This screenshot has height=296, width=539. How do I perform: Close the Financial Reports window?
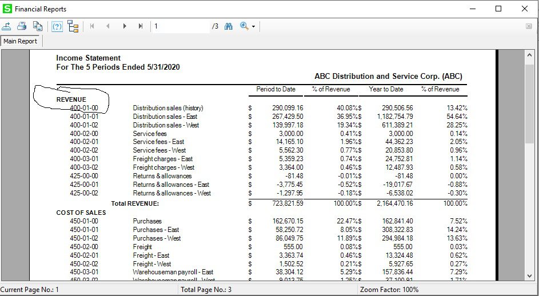click(x=525, y=9)
